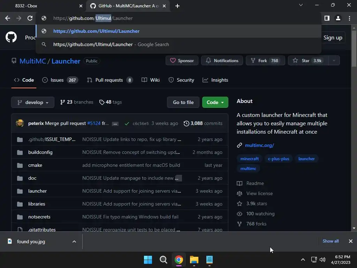
Task: Open the Insights tab
Action: click(215, 80)
